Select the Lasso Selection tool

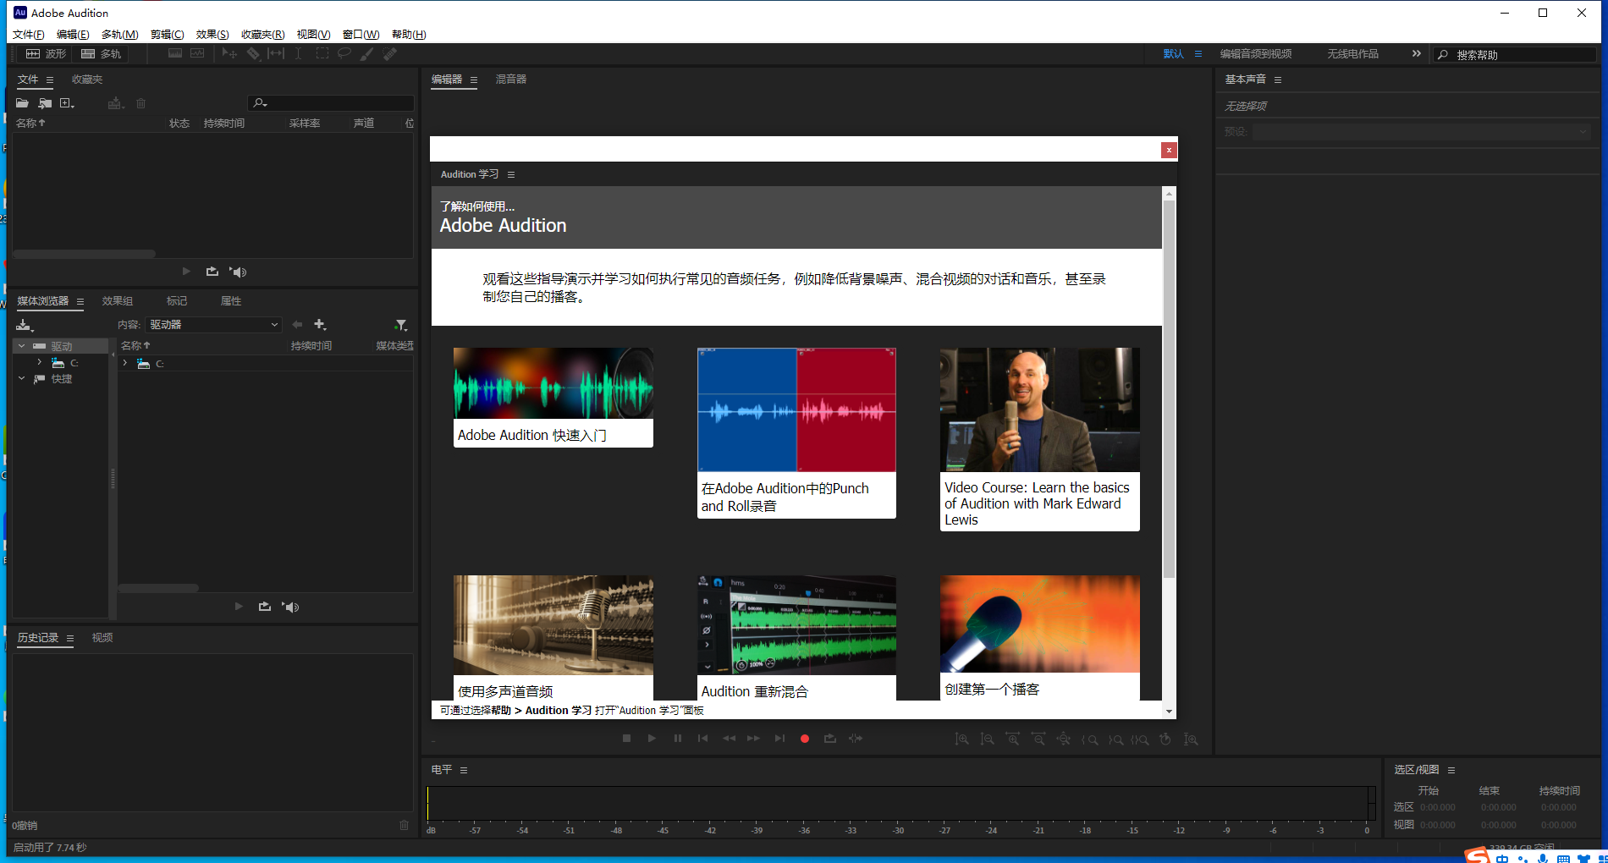click(344, 53)
